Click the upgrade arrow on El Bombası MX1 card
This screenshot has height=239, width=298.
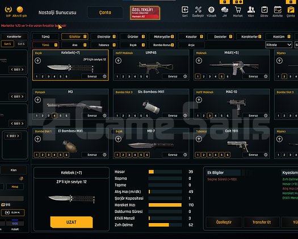pyautogui.click(x=37, y=139)
